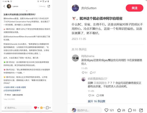This screenshot has height=113, width=147.
Task: Open the 17 replies bubble under 纯纯drama's comment
Action: (x=91, y=73)
